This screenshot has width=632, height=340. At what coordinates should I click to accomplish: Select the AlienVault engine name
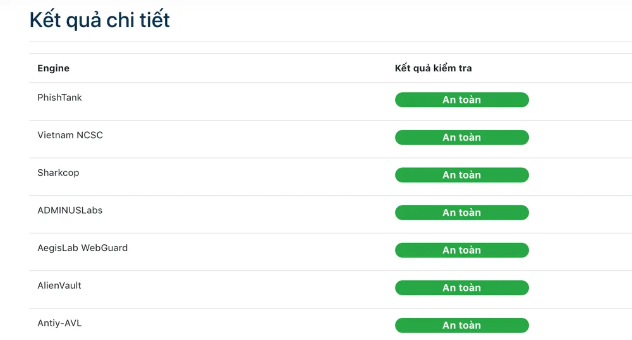[x=59, y=286]
